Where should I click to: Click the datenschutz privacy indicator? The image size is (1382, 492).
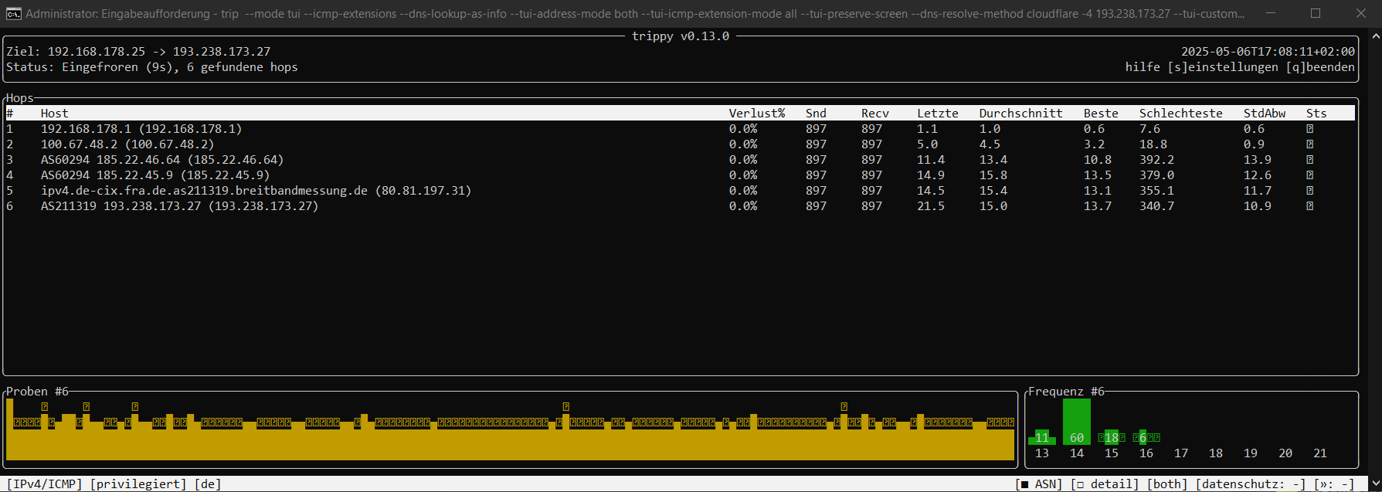(1251, 484)
